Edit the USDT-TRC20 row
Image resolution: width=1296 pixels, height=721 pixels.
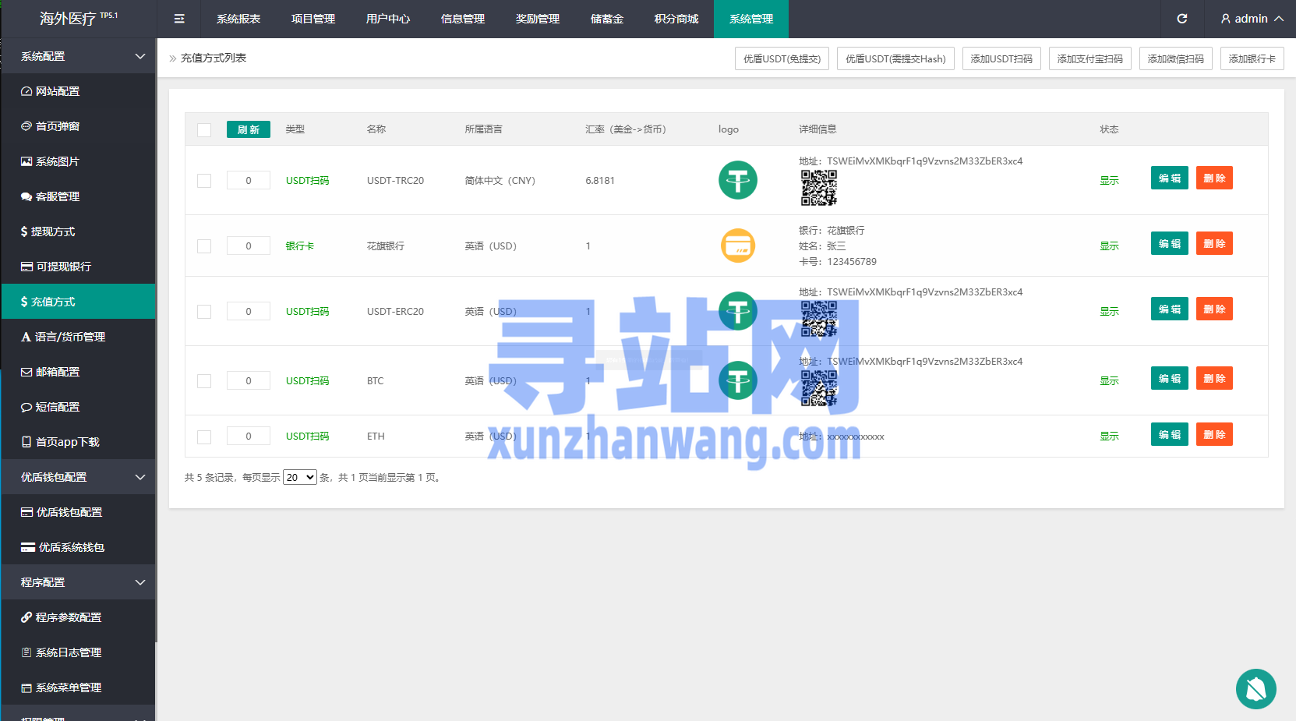pos(1170,178)
